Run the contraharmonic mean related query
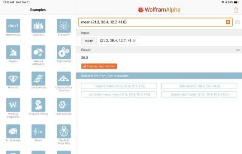Screen dimensions: 242x154 (119, 94)
